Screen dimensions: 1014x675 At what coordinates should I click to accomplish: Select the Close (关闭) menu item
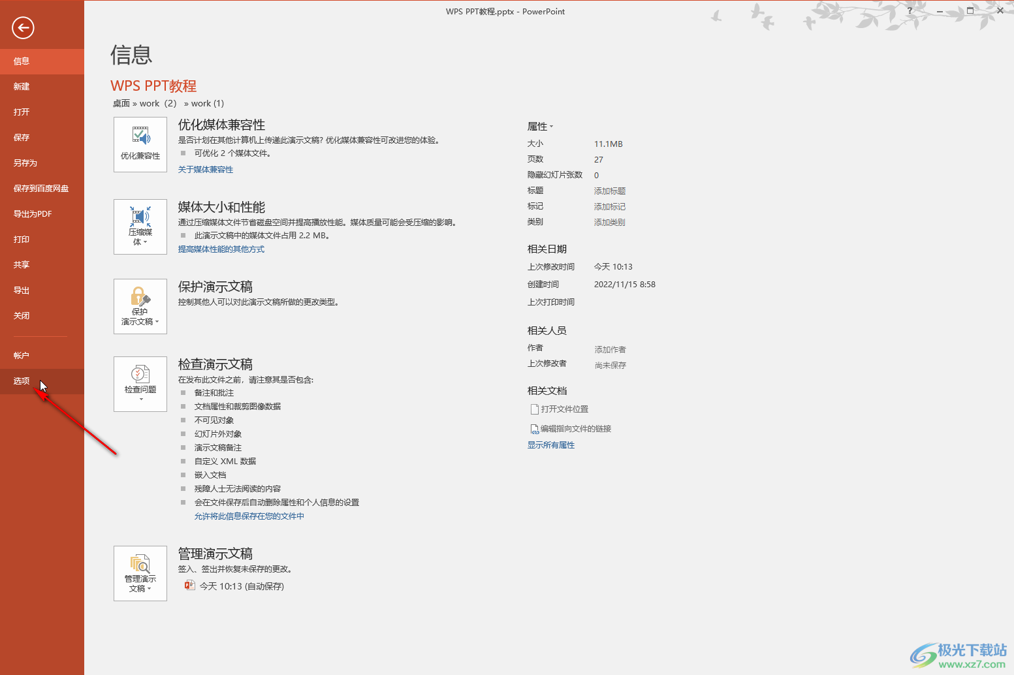[42, 316]
